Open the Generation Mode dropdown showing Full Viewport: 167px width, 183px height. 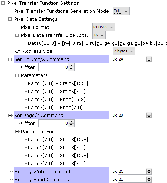coord(121,11)
